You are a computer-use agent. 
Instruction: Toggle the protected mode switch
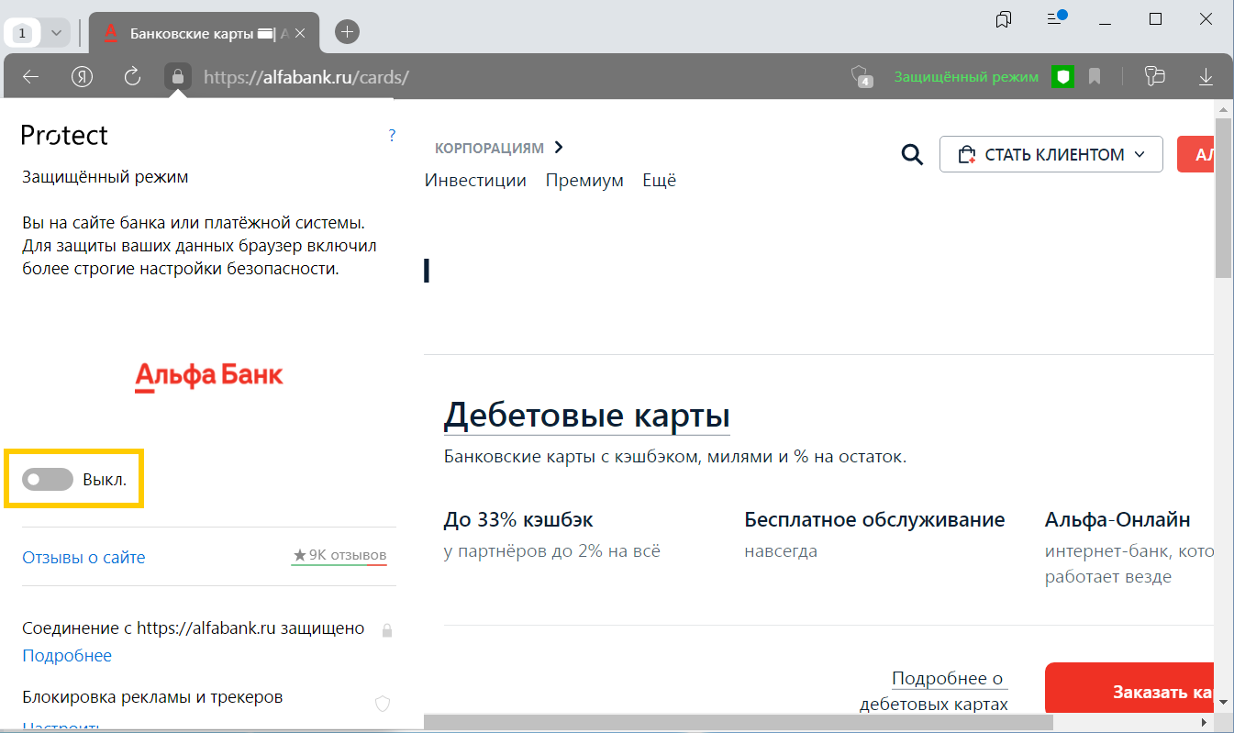(48, 479)
